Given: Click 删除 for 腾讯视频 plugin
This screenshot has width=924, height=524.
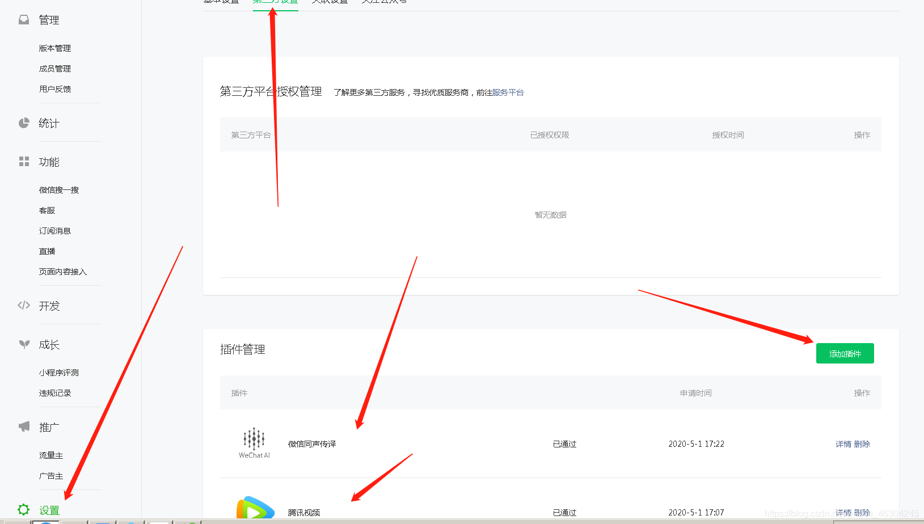Looking at the screenshot, I should [x=862, y=513].
